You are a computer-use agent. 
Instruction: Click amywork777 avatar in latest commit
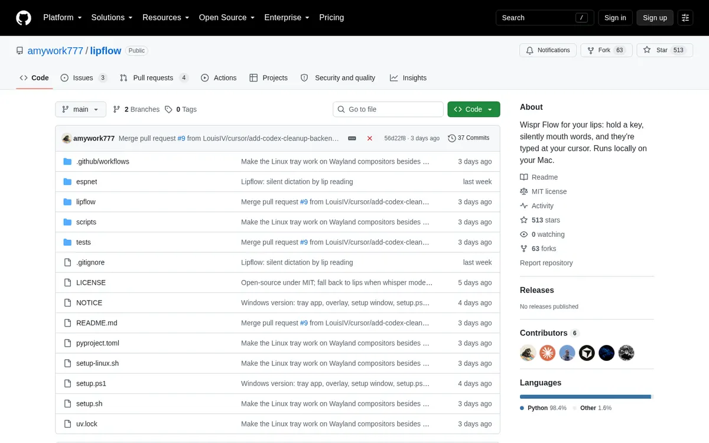[x=66, y=138]
